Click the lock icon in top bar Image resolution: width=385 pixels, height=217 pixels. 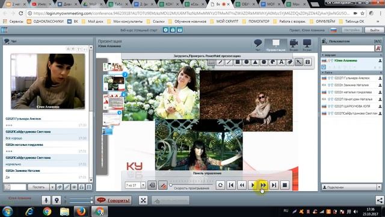click(173, 30)
